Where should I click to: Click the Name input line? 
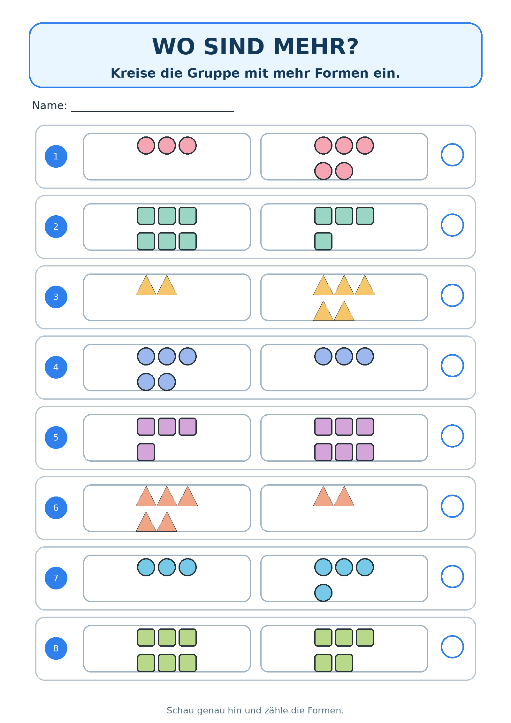point(153,107)
